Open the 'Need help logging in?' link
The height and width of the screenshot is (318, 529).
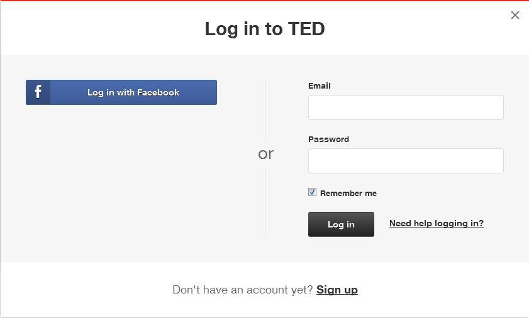point(436,223)
